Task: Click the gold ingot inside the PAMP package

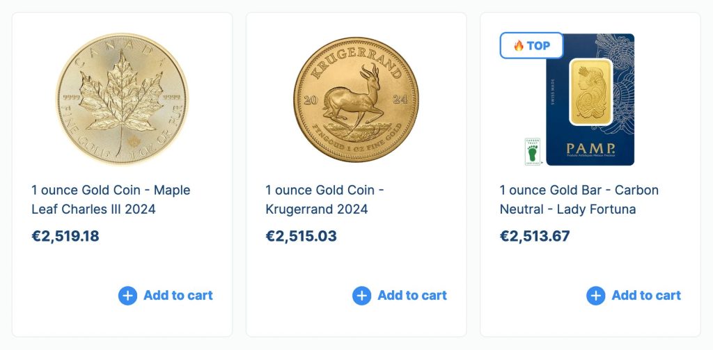Action: pyautogui.click(x=590, y=91)
